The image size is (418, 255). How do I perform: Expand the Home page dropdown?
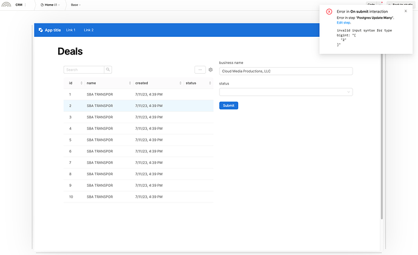point(50,5)
